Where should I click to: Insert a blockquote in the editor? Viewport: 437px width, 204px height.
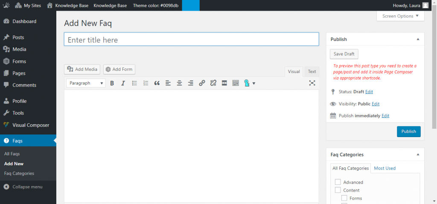[157, 83]
